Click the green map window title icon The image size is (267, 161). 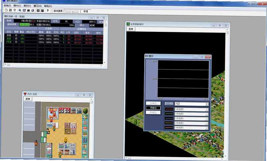(128, 24)
